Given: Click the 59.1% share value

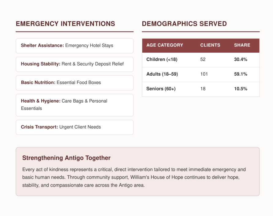Looking at the screenshot, I should [x=241, y=74].
